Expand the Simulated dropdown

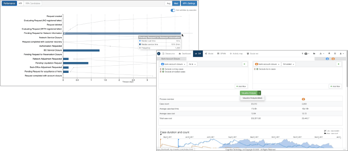coord(289,64)
